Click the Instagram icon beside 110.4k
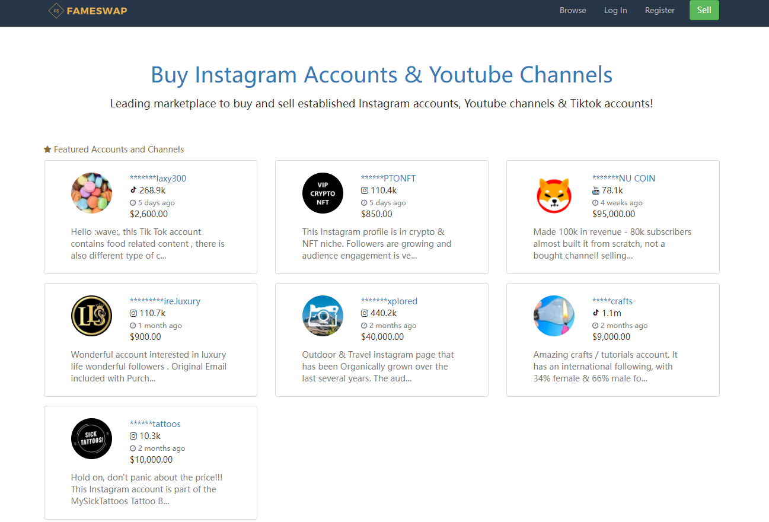 tap(365, 190)
